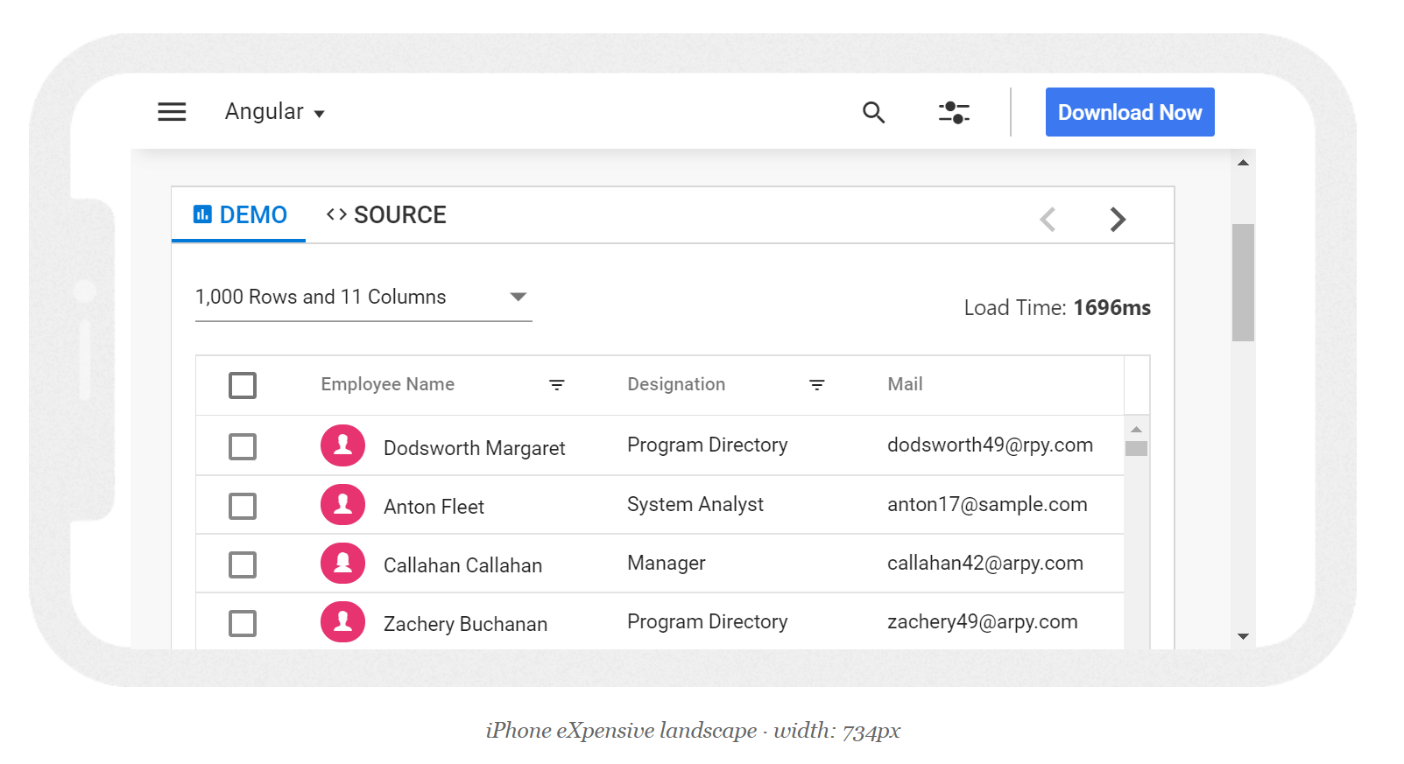Open the theme settings sliders icon
This screenshot has width=1404, height=764.
point(954,112)
